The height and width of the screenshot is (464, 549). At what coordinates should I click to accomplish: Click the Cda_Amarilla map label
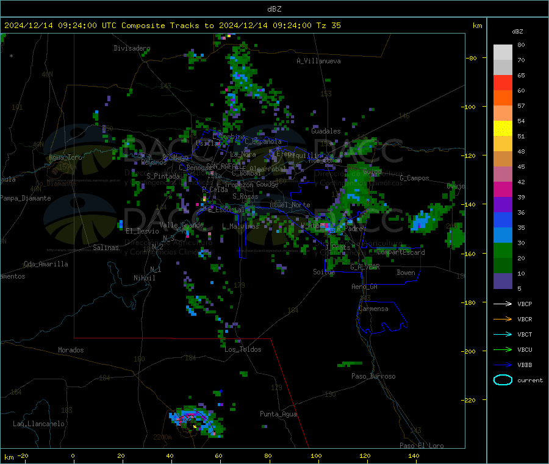pyautogui.click(x=46, y=264)
